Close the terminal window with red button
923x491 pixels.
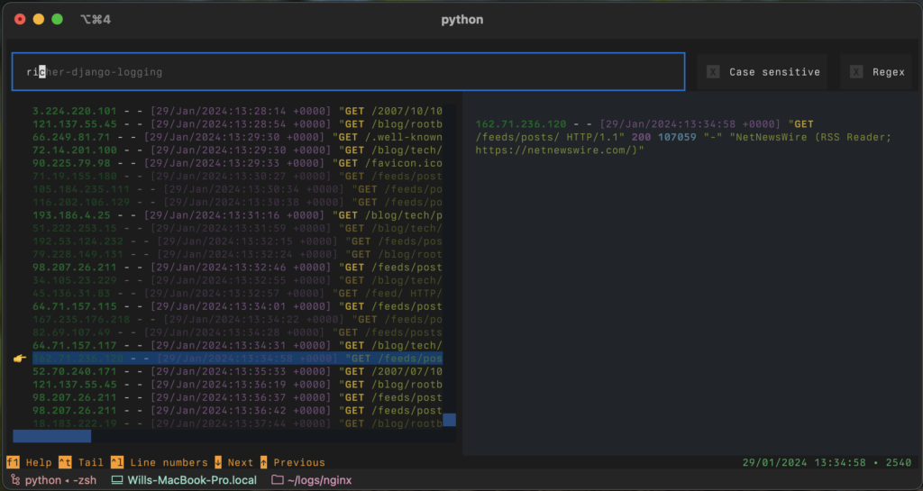20,20
